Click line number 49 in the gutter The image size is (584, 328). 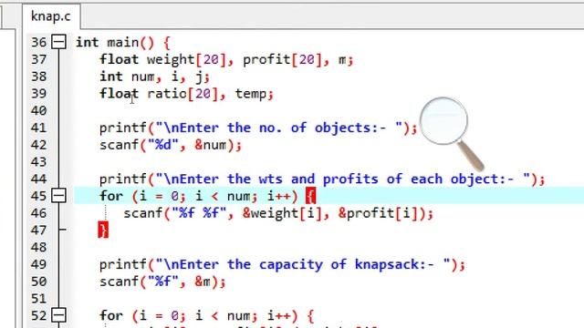38,264
